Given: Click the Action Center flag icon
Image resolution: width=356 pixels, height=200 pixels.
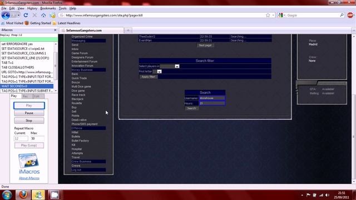Looking at the screenshot, I should [x=308, y=195].
